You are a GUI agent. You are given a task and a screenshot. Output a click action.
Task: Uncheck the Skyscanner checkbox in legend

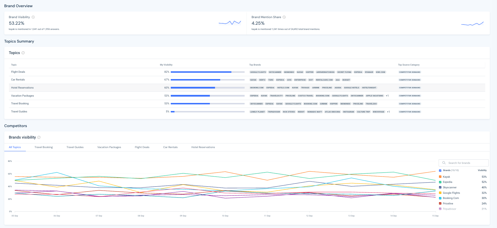440,187
